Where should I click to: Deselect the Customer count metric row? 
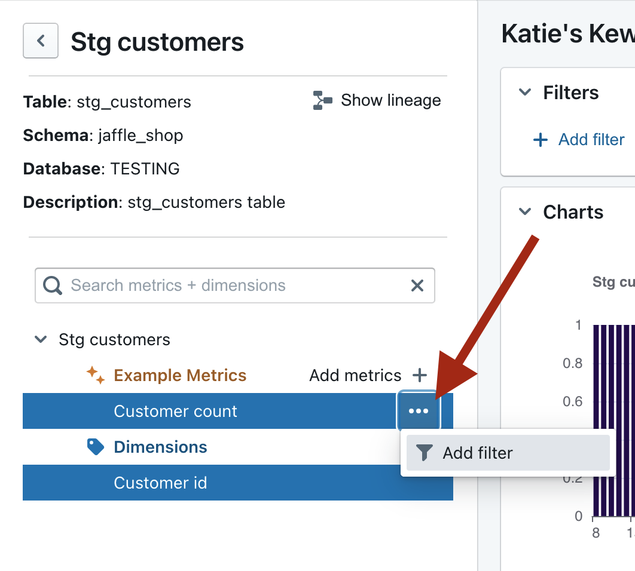point(175,411)
